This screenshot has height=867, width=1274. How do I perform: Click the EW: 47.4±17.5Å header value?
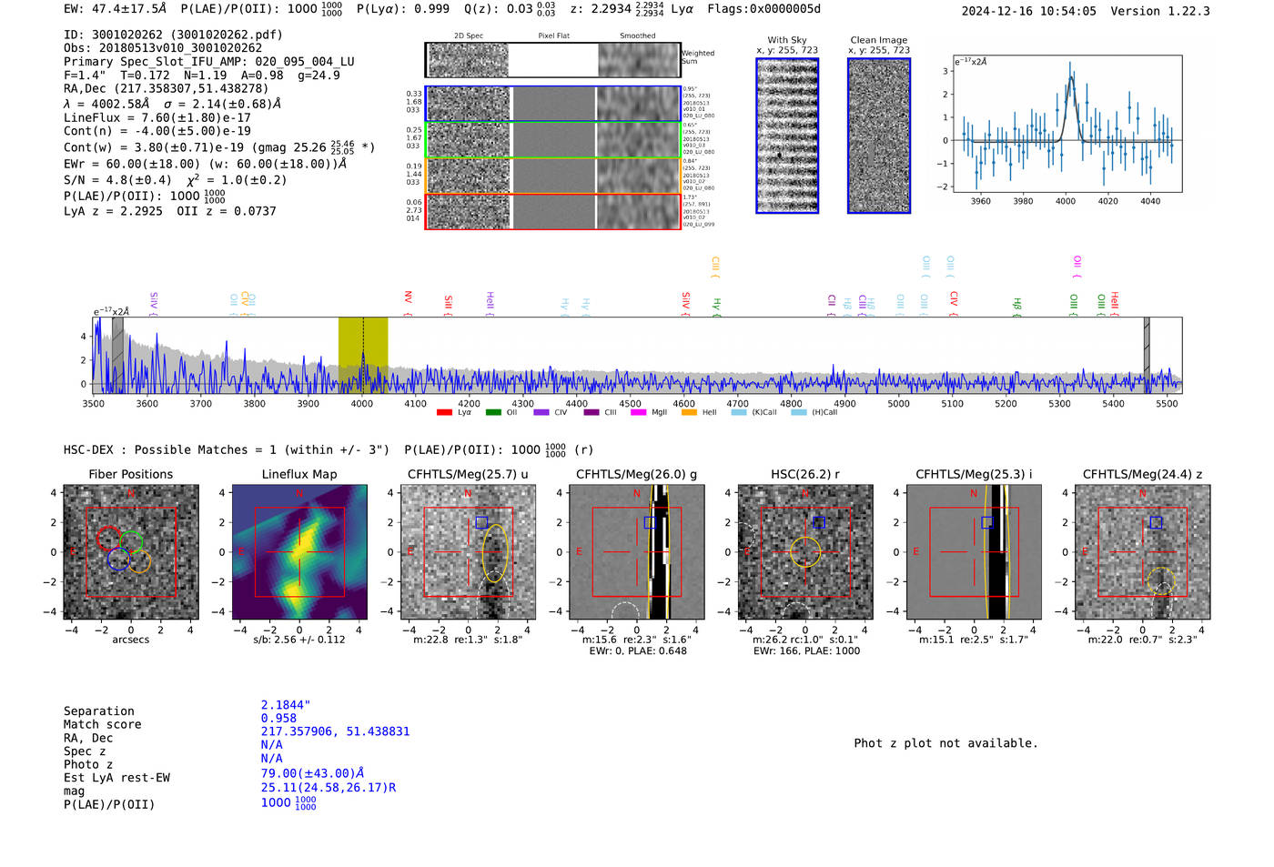tap(116, 9)
